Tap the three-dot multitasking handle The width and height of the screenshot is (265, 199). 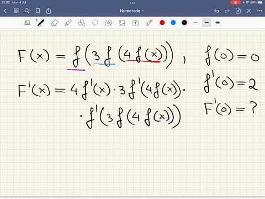(132, 3)
